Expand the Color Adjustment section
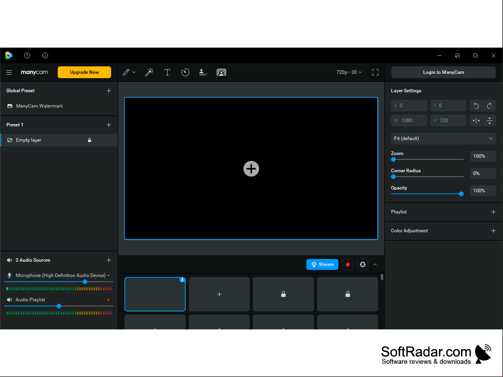The width and height of the screenshot is (503, 377). tap(493, 231)
